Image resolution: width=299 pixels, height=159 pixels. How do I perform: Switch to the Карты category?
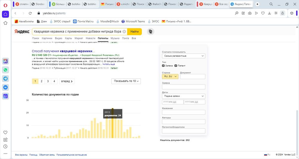[x=68, y=38]
